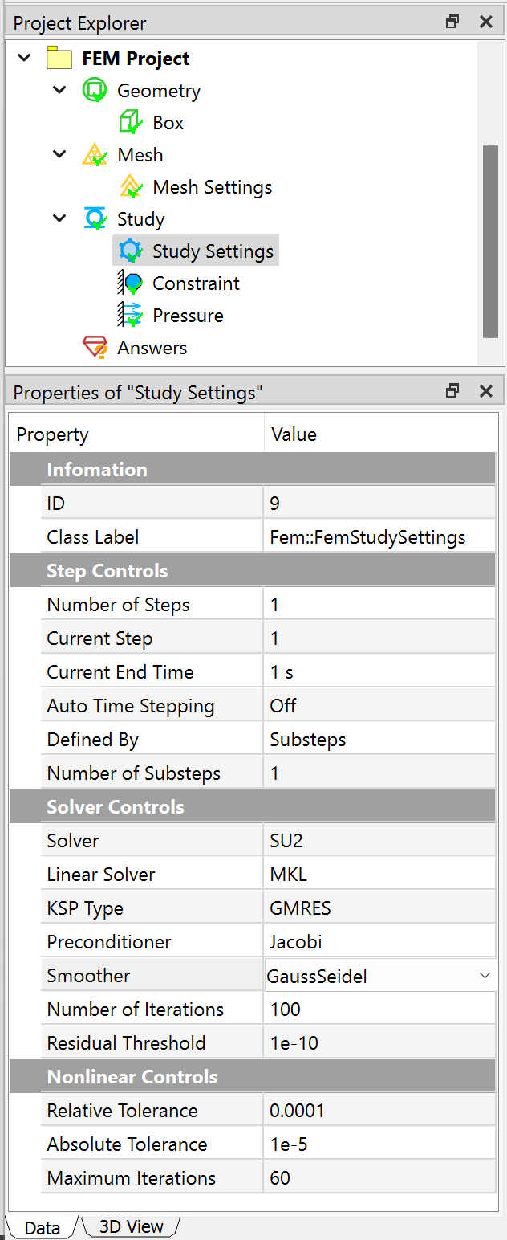Select the Data tab

tap(41, 1226)
